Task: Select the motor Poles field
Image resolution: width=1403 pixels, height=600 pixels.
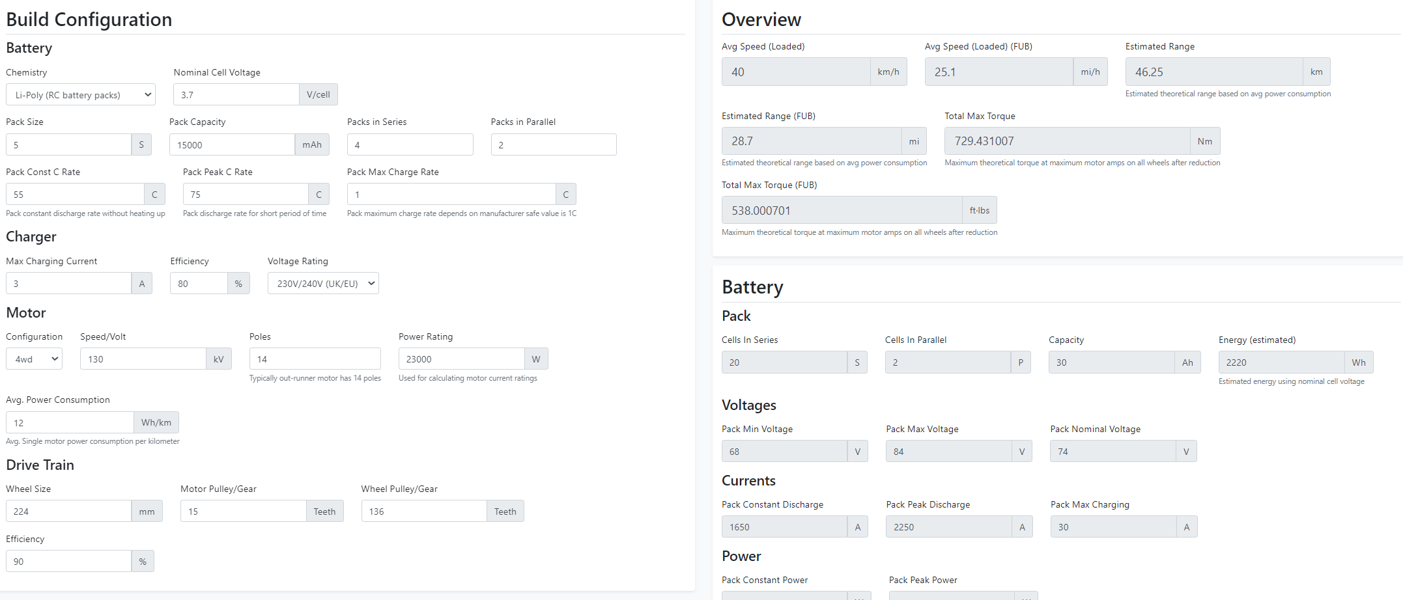Action: pyautogui.click(x=315, y=359)
